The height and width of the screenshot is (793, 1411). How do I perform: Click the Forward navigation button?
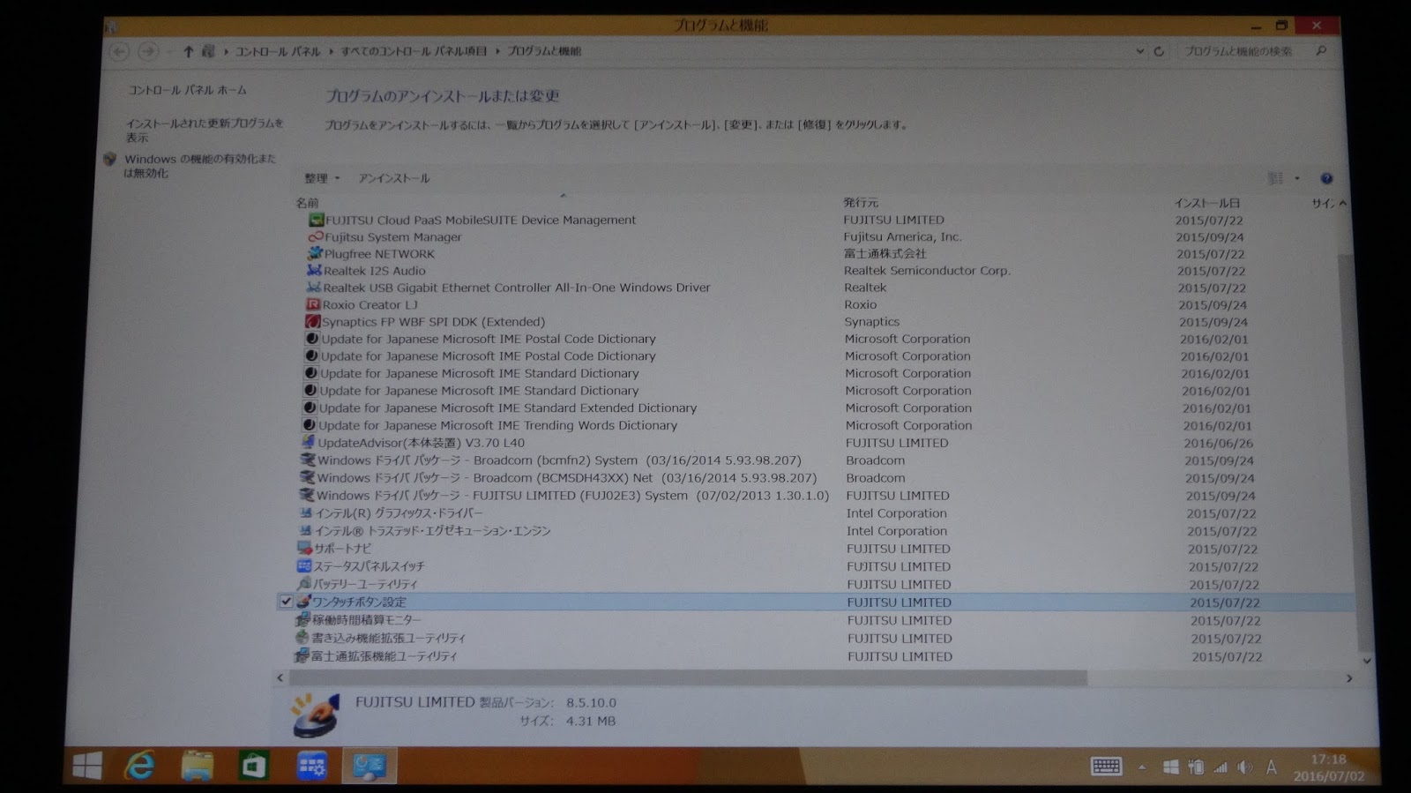pos(147,51)
